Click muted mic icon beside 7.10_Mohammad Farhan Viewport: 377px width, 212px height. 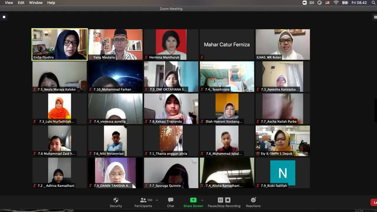point(91,90)
